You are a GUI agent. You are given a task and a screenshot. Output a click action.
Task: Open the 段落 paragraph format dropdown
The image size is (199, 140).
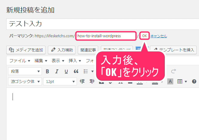click(x=25, y=72)
